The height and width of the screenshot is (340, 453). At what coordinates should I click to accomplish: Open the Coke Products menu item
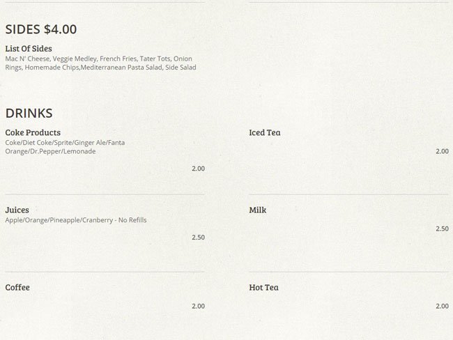tap(33, 132)
